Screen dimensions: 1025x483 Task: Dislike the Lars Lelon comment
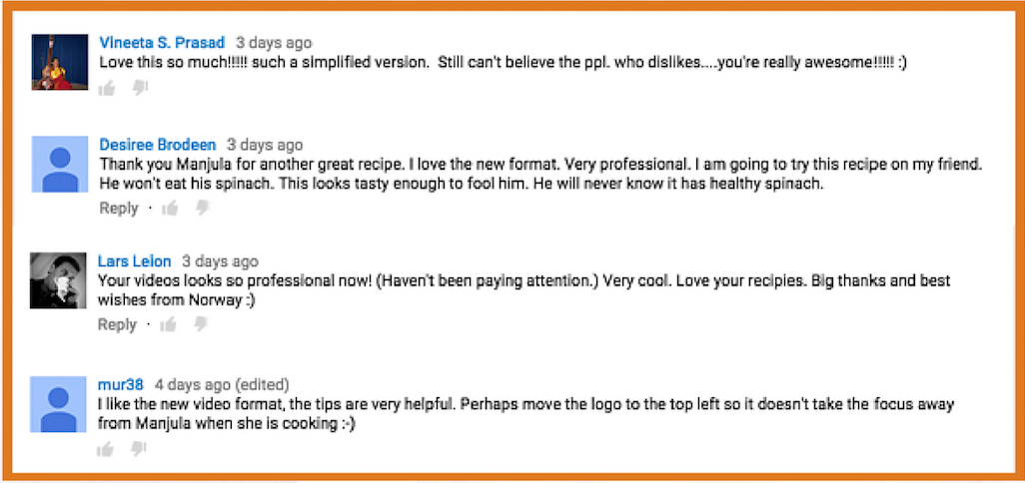click(x=201, y=323)
